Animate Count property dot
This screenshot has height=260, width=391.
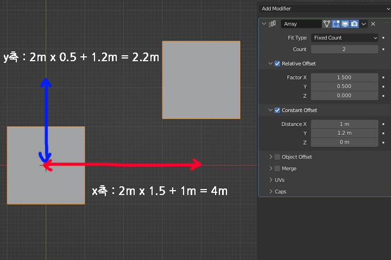click(383, 49)
